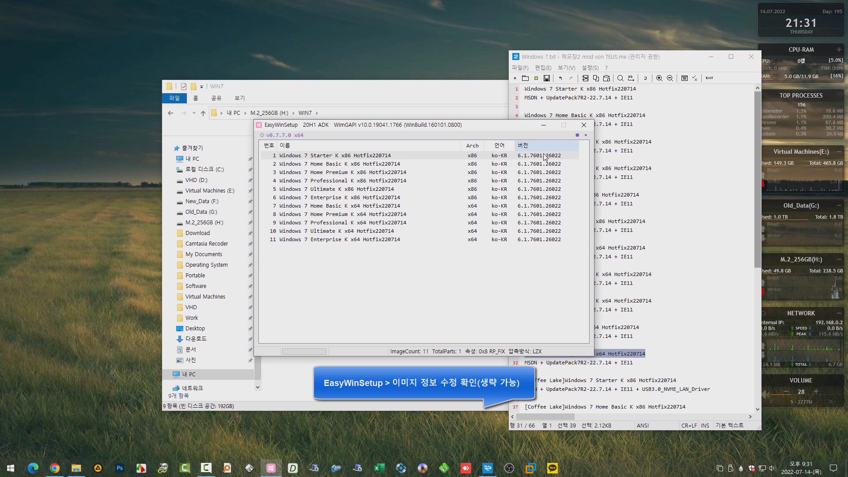Image resolution: width=848 pixels, height=477 pixels.
Task: Click Zoom in icon in Notepad2 toolbar
Action: [x=659, y=78]
